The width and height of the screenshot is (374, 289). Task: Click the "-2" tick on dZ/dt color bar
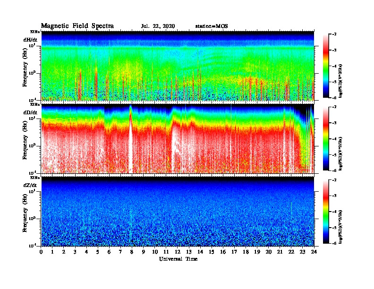click(334, 180)
